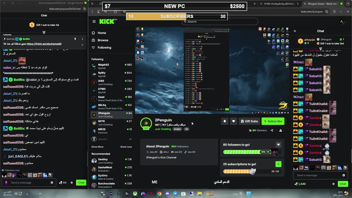Open Following in Kick sidebar
This screenshot has height=198, width=352.
point(104,48)
